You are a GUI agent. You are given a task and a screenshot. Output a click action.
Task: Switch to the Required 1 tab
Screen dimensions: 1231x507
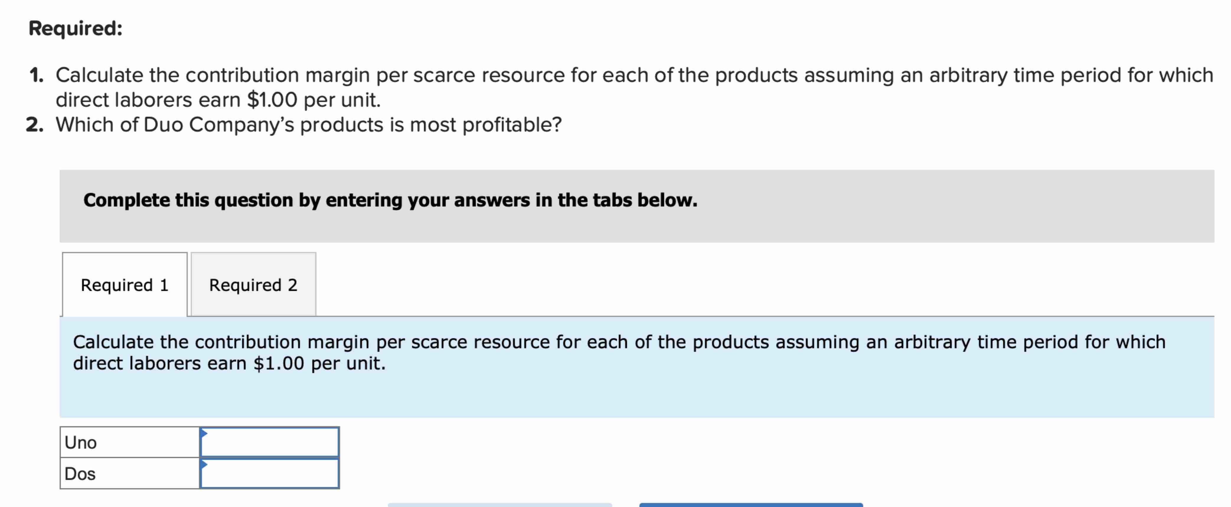[124, 285]
